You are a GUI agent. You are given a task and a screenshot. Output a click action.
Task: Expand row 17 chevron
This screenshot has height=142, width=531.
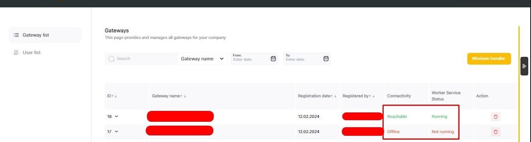[116, 131]
